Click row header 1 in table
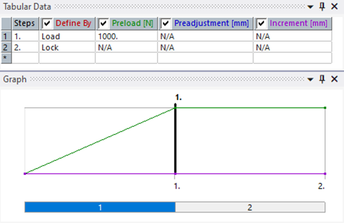 click(6, 36)
